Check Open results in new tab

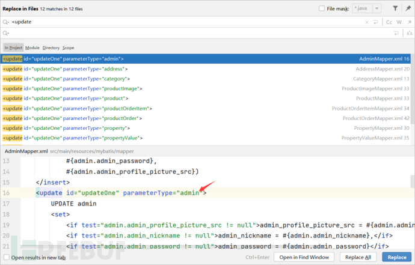click(x=5, y=257)
